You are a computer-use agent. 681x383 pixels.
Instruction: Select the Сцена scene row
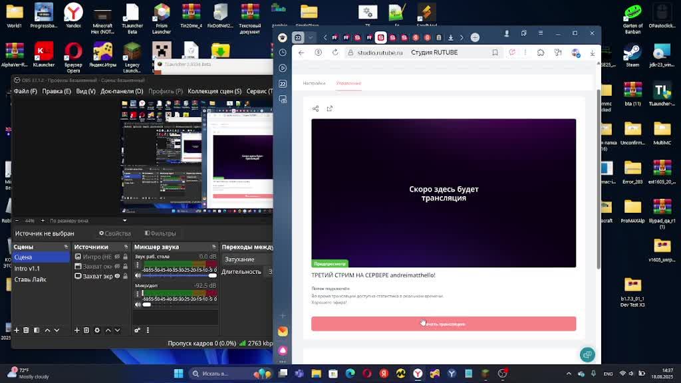tap(41, 257)
